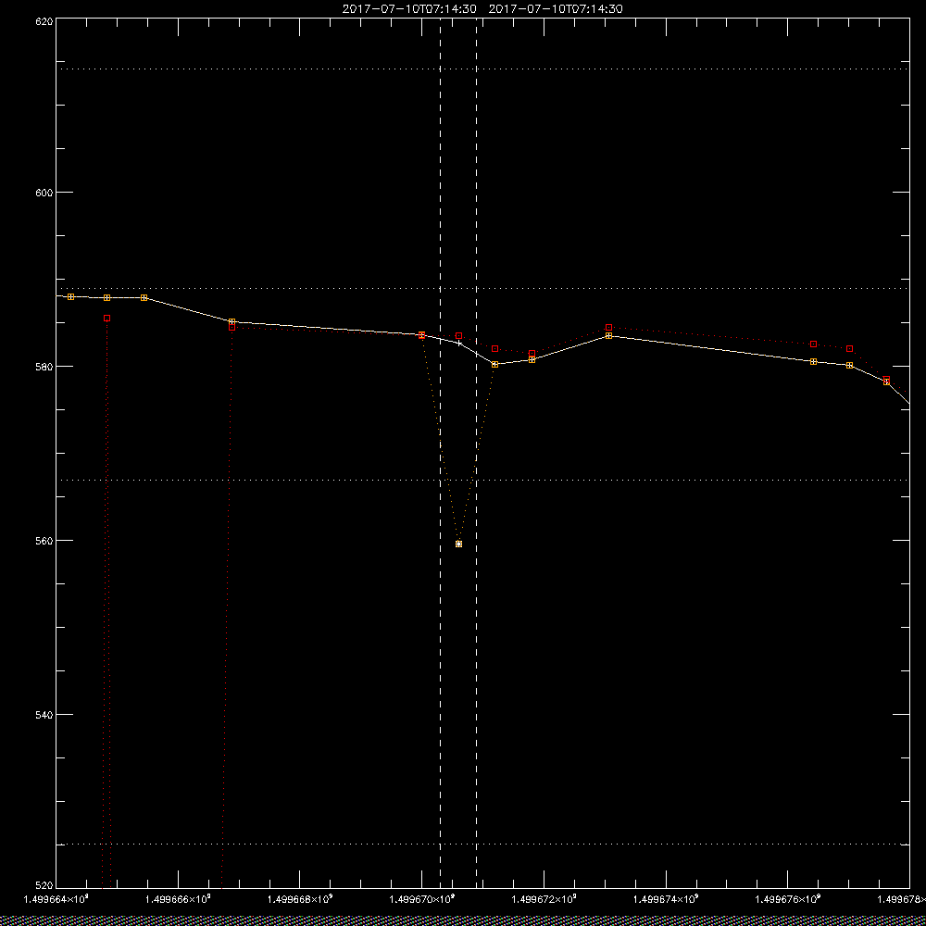Click the third orange point where the curve starts descending
The height and width of the screenshot is (926, 926).
point(144,297)
